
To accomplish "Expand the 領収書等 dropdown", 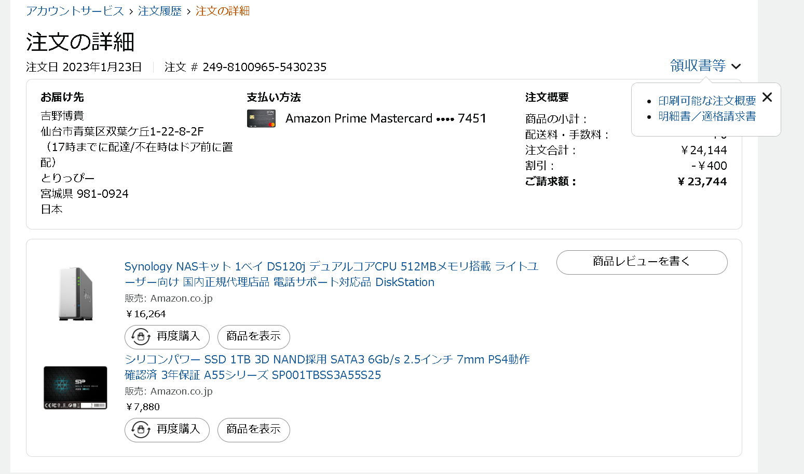I will click(698, 65).
